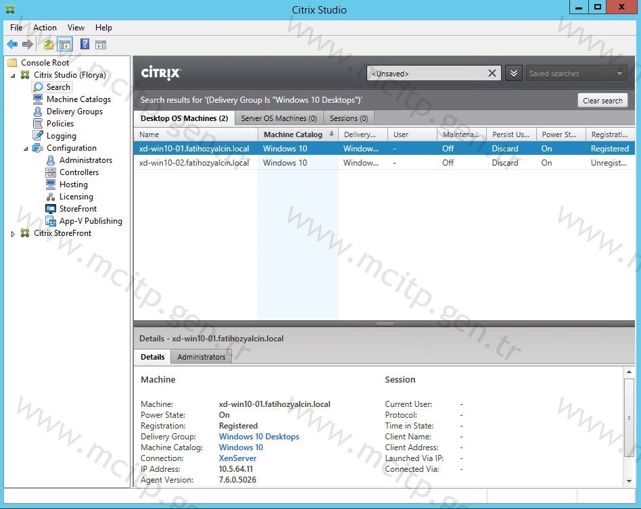Click details pane scroll up arrow

629,372
